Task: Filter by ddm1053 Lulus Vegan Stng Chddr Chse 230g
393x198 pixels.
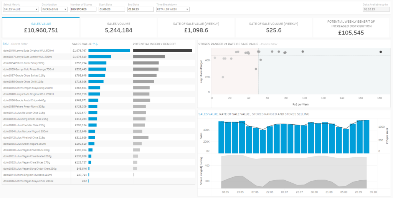Action: (30, 169)
